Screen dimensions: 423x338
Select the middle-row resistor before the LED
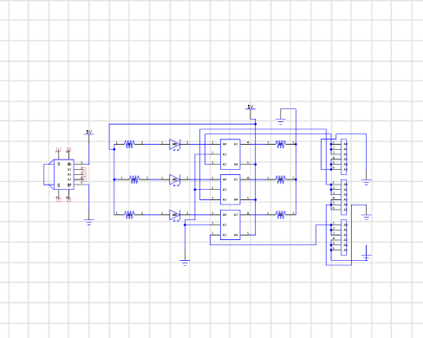134,179
